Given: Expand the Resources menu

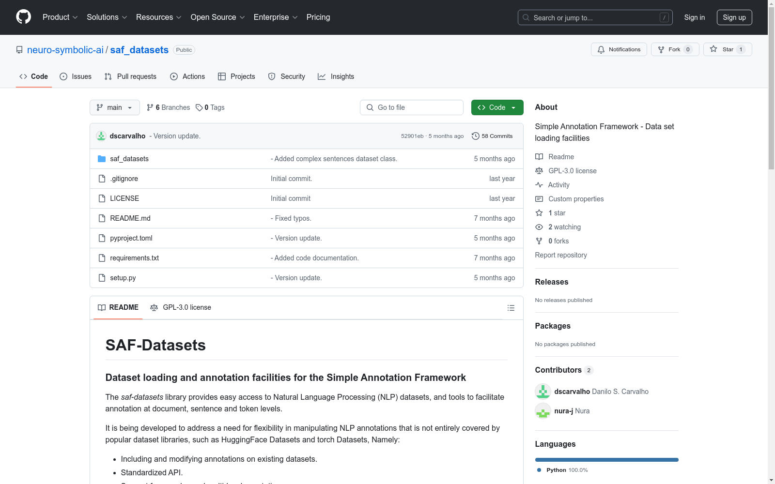Looking at the screenshot, I should (x=159, y=17).
